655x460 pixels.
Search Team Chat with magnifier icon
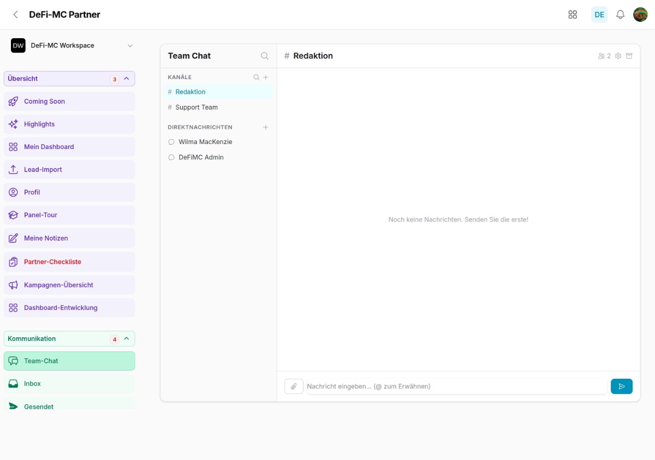(x=265, y=56)
